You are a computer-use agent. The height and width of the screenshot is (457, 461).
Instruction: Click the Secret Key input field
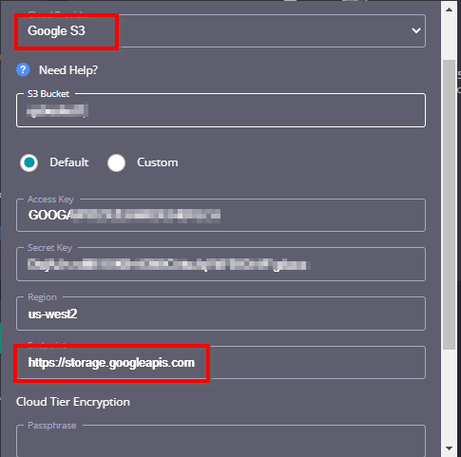coord(221,264)
